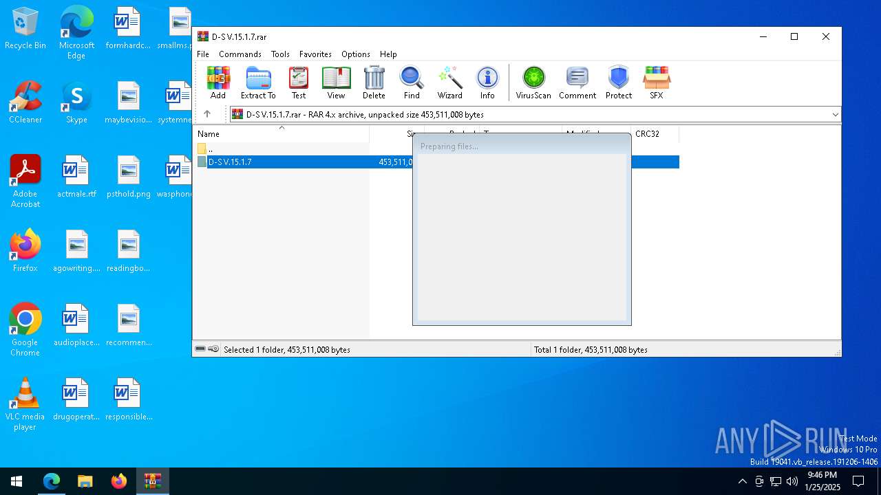Screen dimensions: 881x495
Task: Open the notification center icon
Action: point(858,481)
